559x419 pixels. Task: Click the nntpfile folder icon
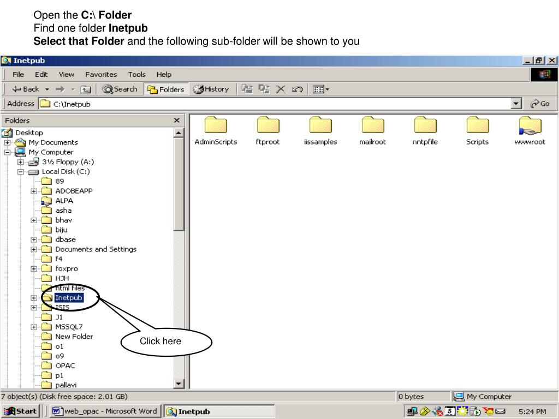pos(425,125)
